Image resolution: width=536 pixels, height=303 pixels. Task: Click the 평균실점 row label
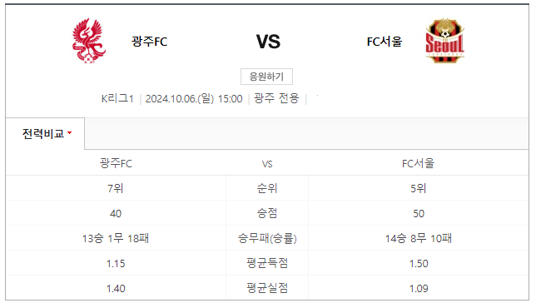(267, 288)
